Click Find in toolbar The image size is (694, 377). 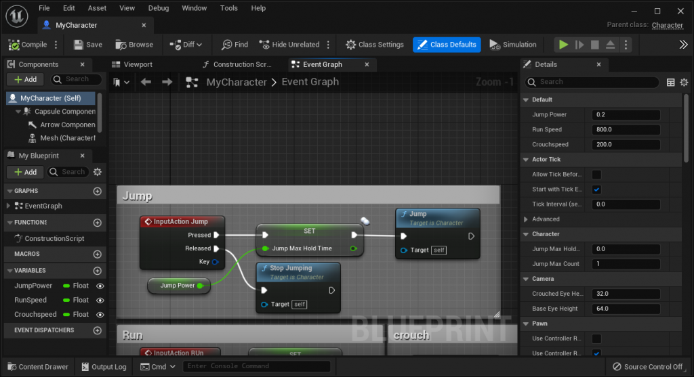pos(235,45)
